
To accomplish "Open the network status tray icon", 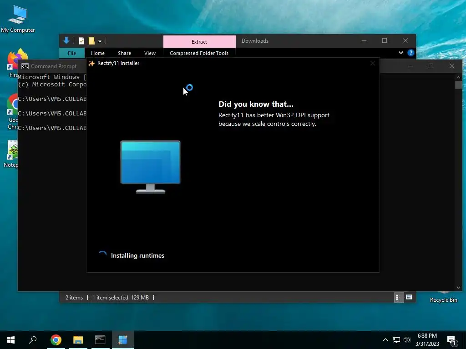I will coord(396,340).
